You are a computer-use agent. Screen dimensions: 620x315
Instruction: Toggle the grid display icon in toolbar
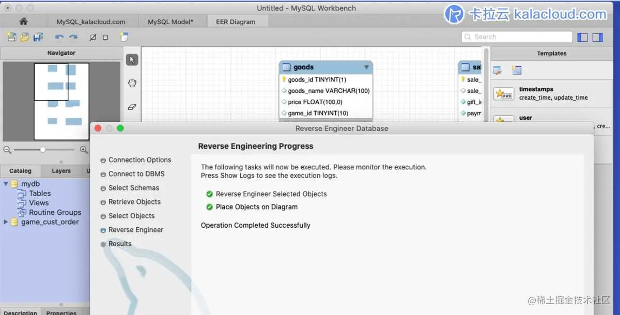tap(93, 37)
